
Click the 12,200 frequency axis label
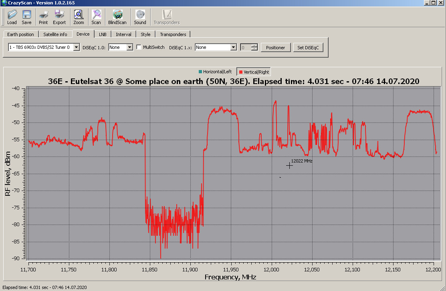433,269
